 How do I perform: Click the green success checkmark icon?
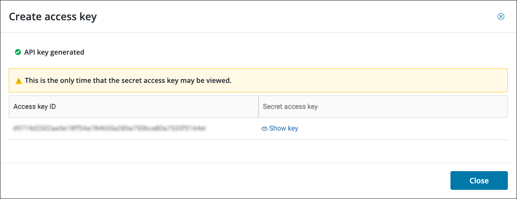[x=18, y=52]
